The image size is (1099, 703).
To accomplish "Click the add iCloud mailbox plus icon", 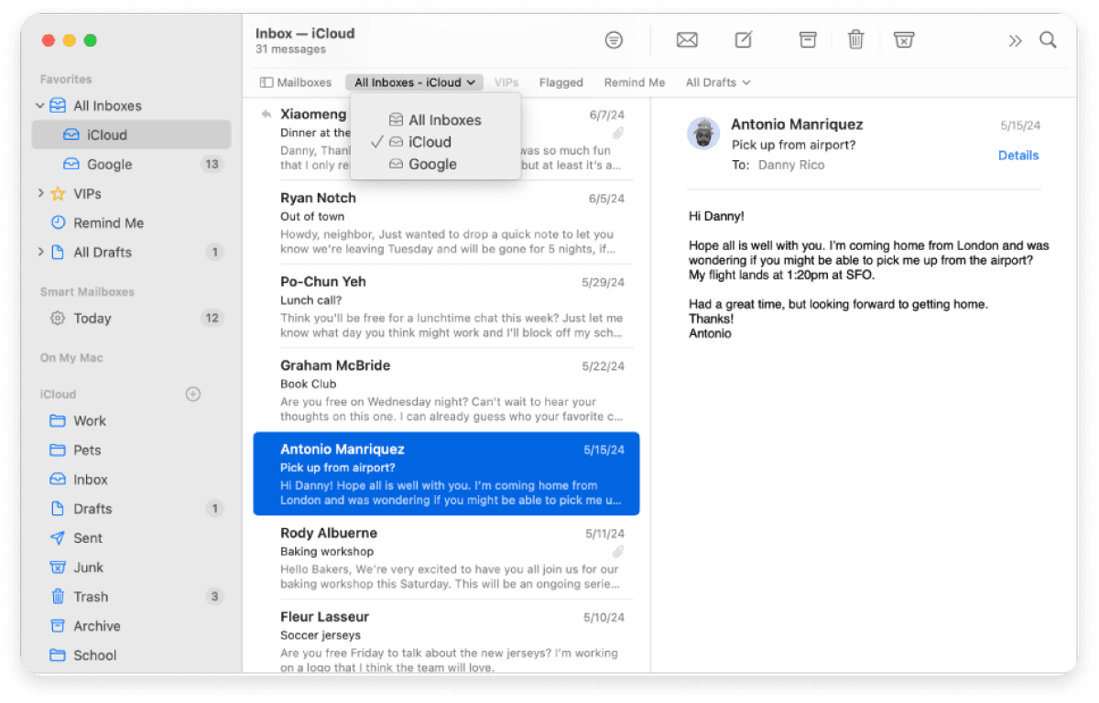I will click(x=193, y=395).
